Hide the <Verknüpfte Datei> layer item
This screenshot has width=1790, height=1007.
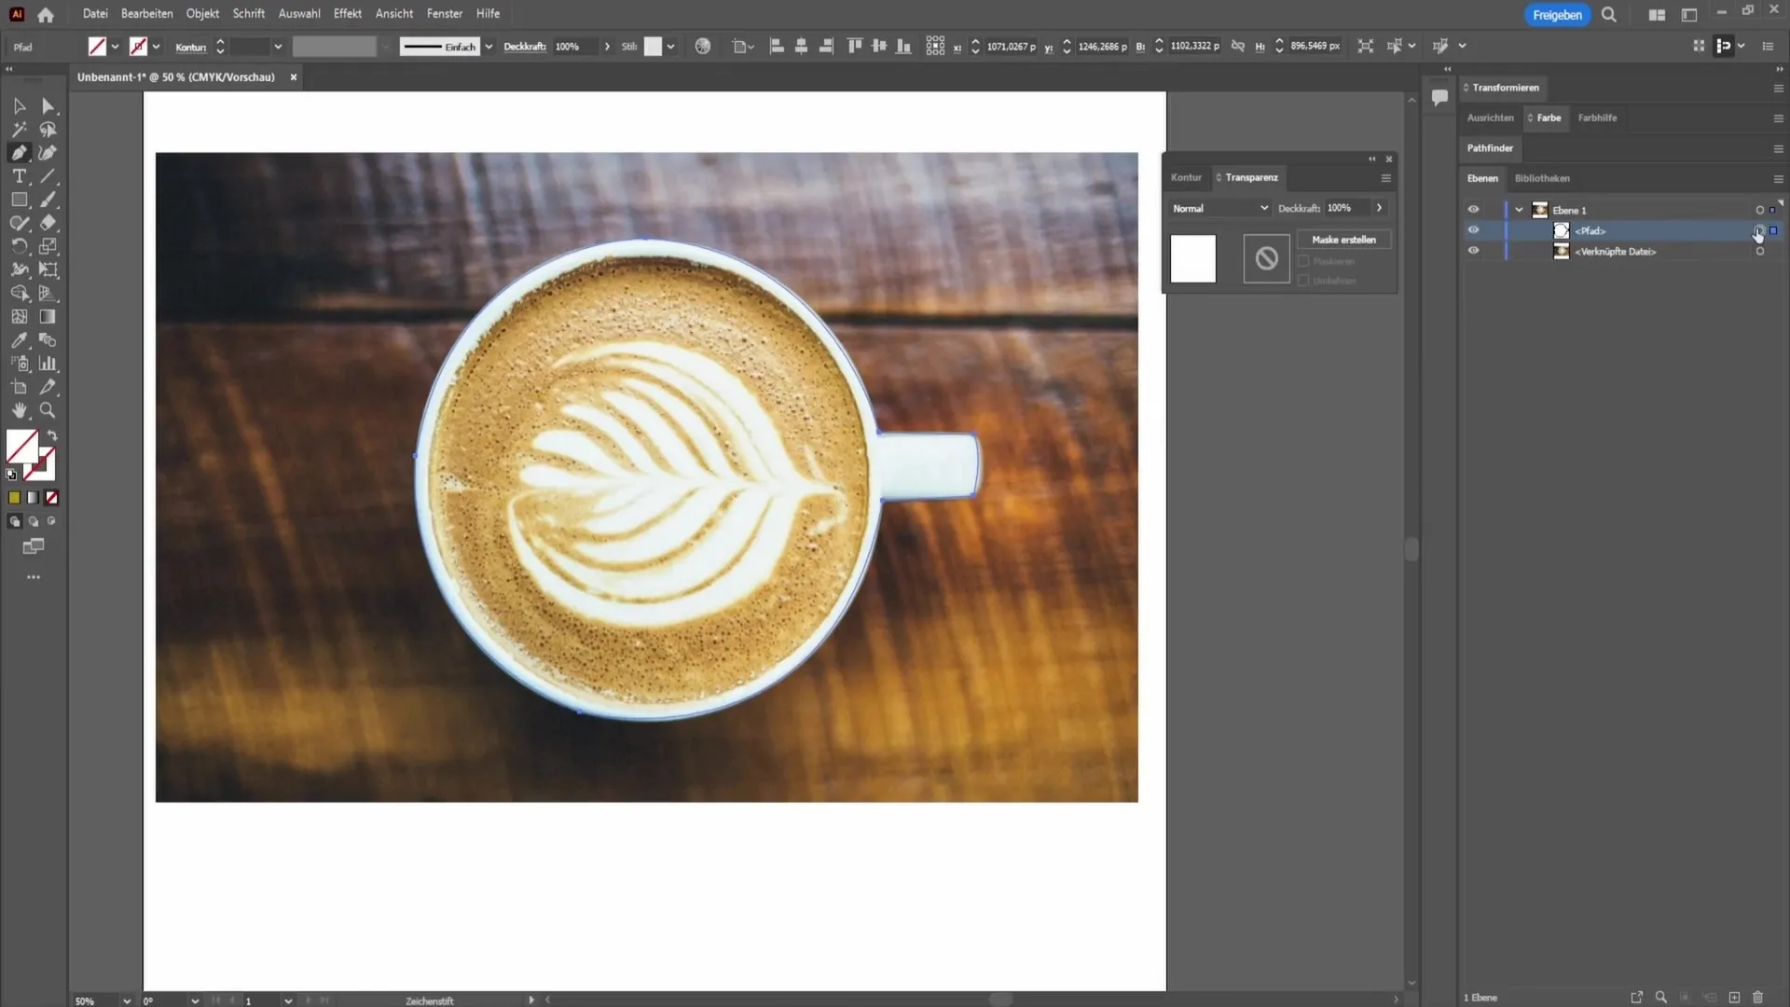pyautogui.click(x=1473, y=251)
